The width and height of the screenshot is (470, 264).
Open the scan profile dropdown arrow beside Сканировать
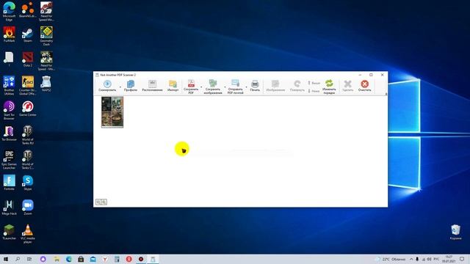pyautogui.click(x=120, y=87)
